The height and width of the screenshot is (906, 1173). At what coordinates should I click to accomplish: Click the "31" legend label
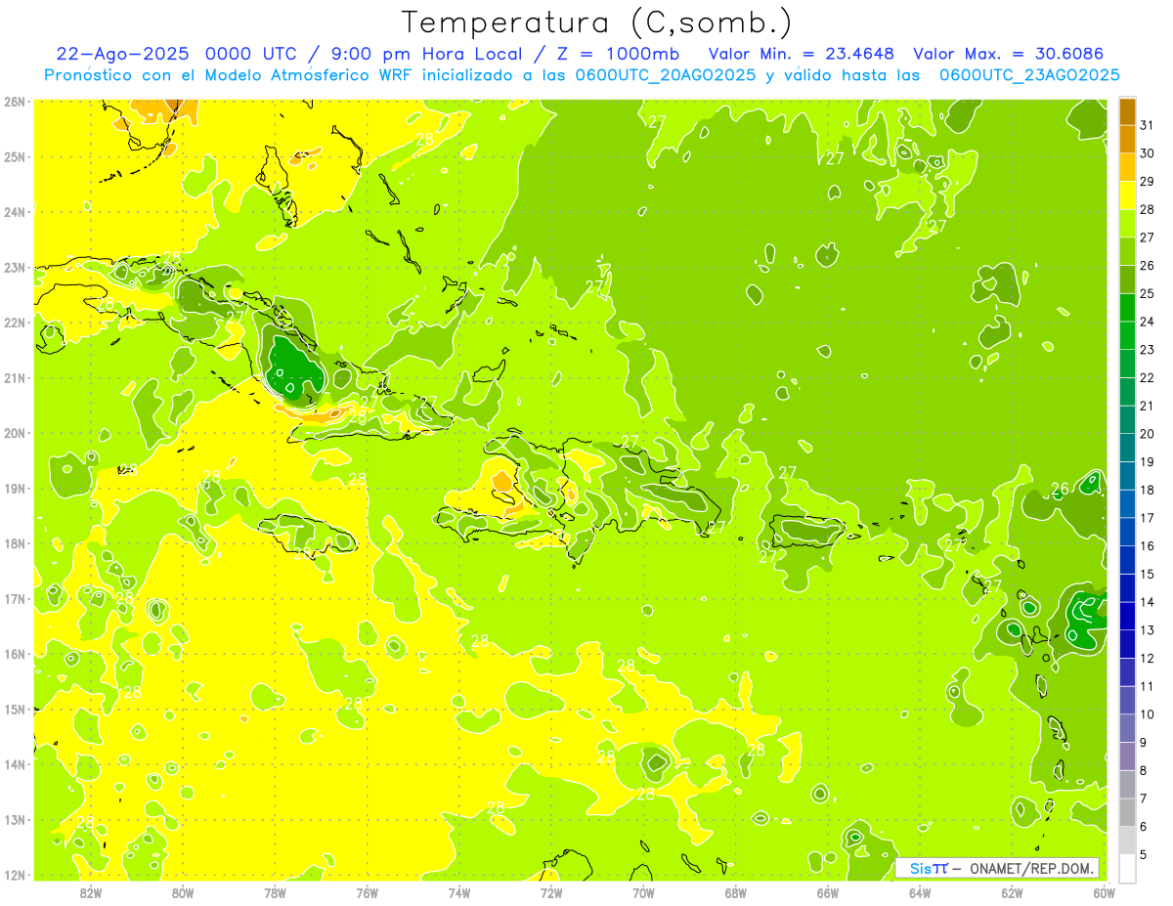point(1148,125)
